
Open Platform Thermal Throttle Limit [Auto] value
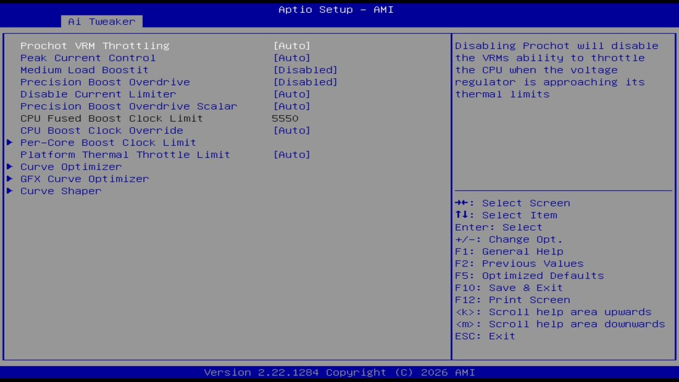(292, 155)
